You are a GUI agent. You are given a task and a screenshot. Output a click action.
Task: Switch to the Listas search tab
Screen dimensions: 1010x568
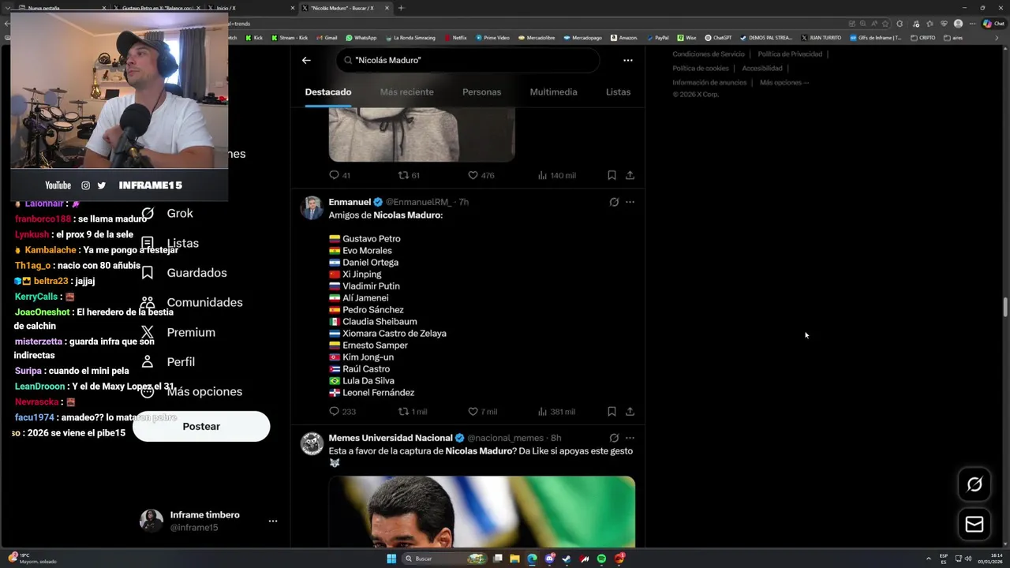click(618, 92)
